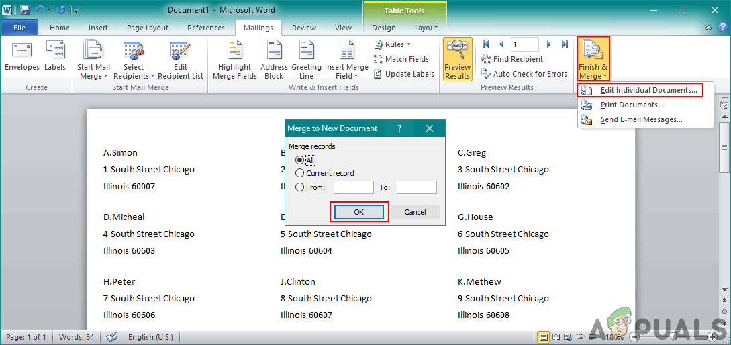Click the vertical scrollbar thumb

[724, 148]
